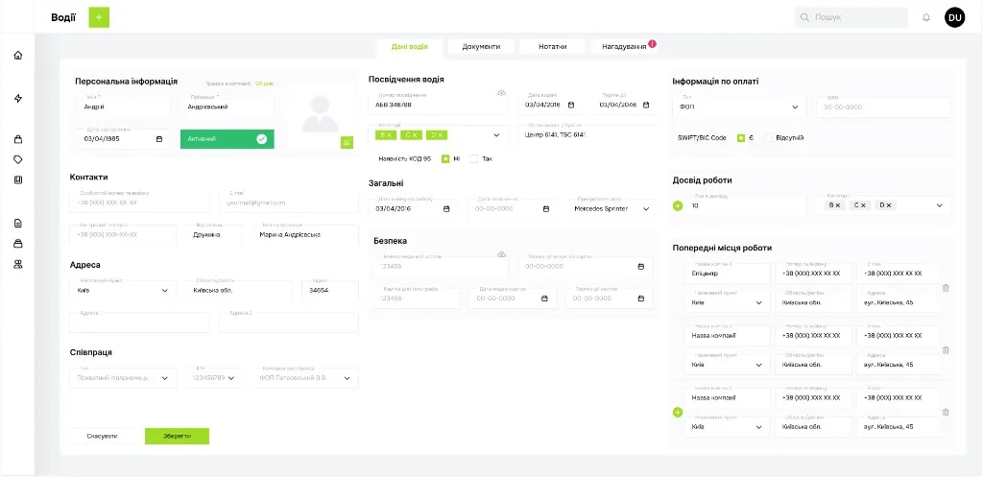The height and width of the screenshot is (477, 983).
Task: Open the shopping bag sidebar icon
Action: [x=18, y=139]
